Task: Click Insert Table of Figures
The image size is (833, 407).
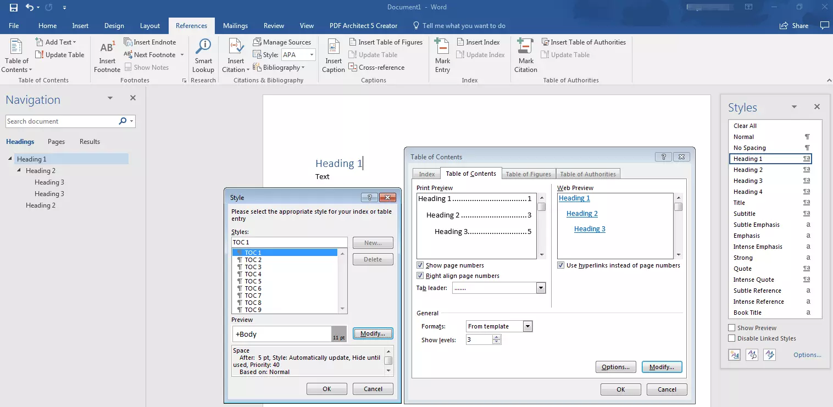Action: click(386, 42)
